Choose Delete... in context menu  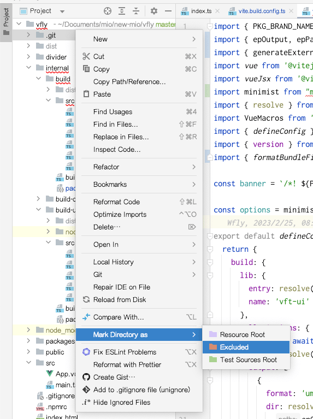(139, 227)
